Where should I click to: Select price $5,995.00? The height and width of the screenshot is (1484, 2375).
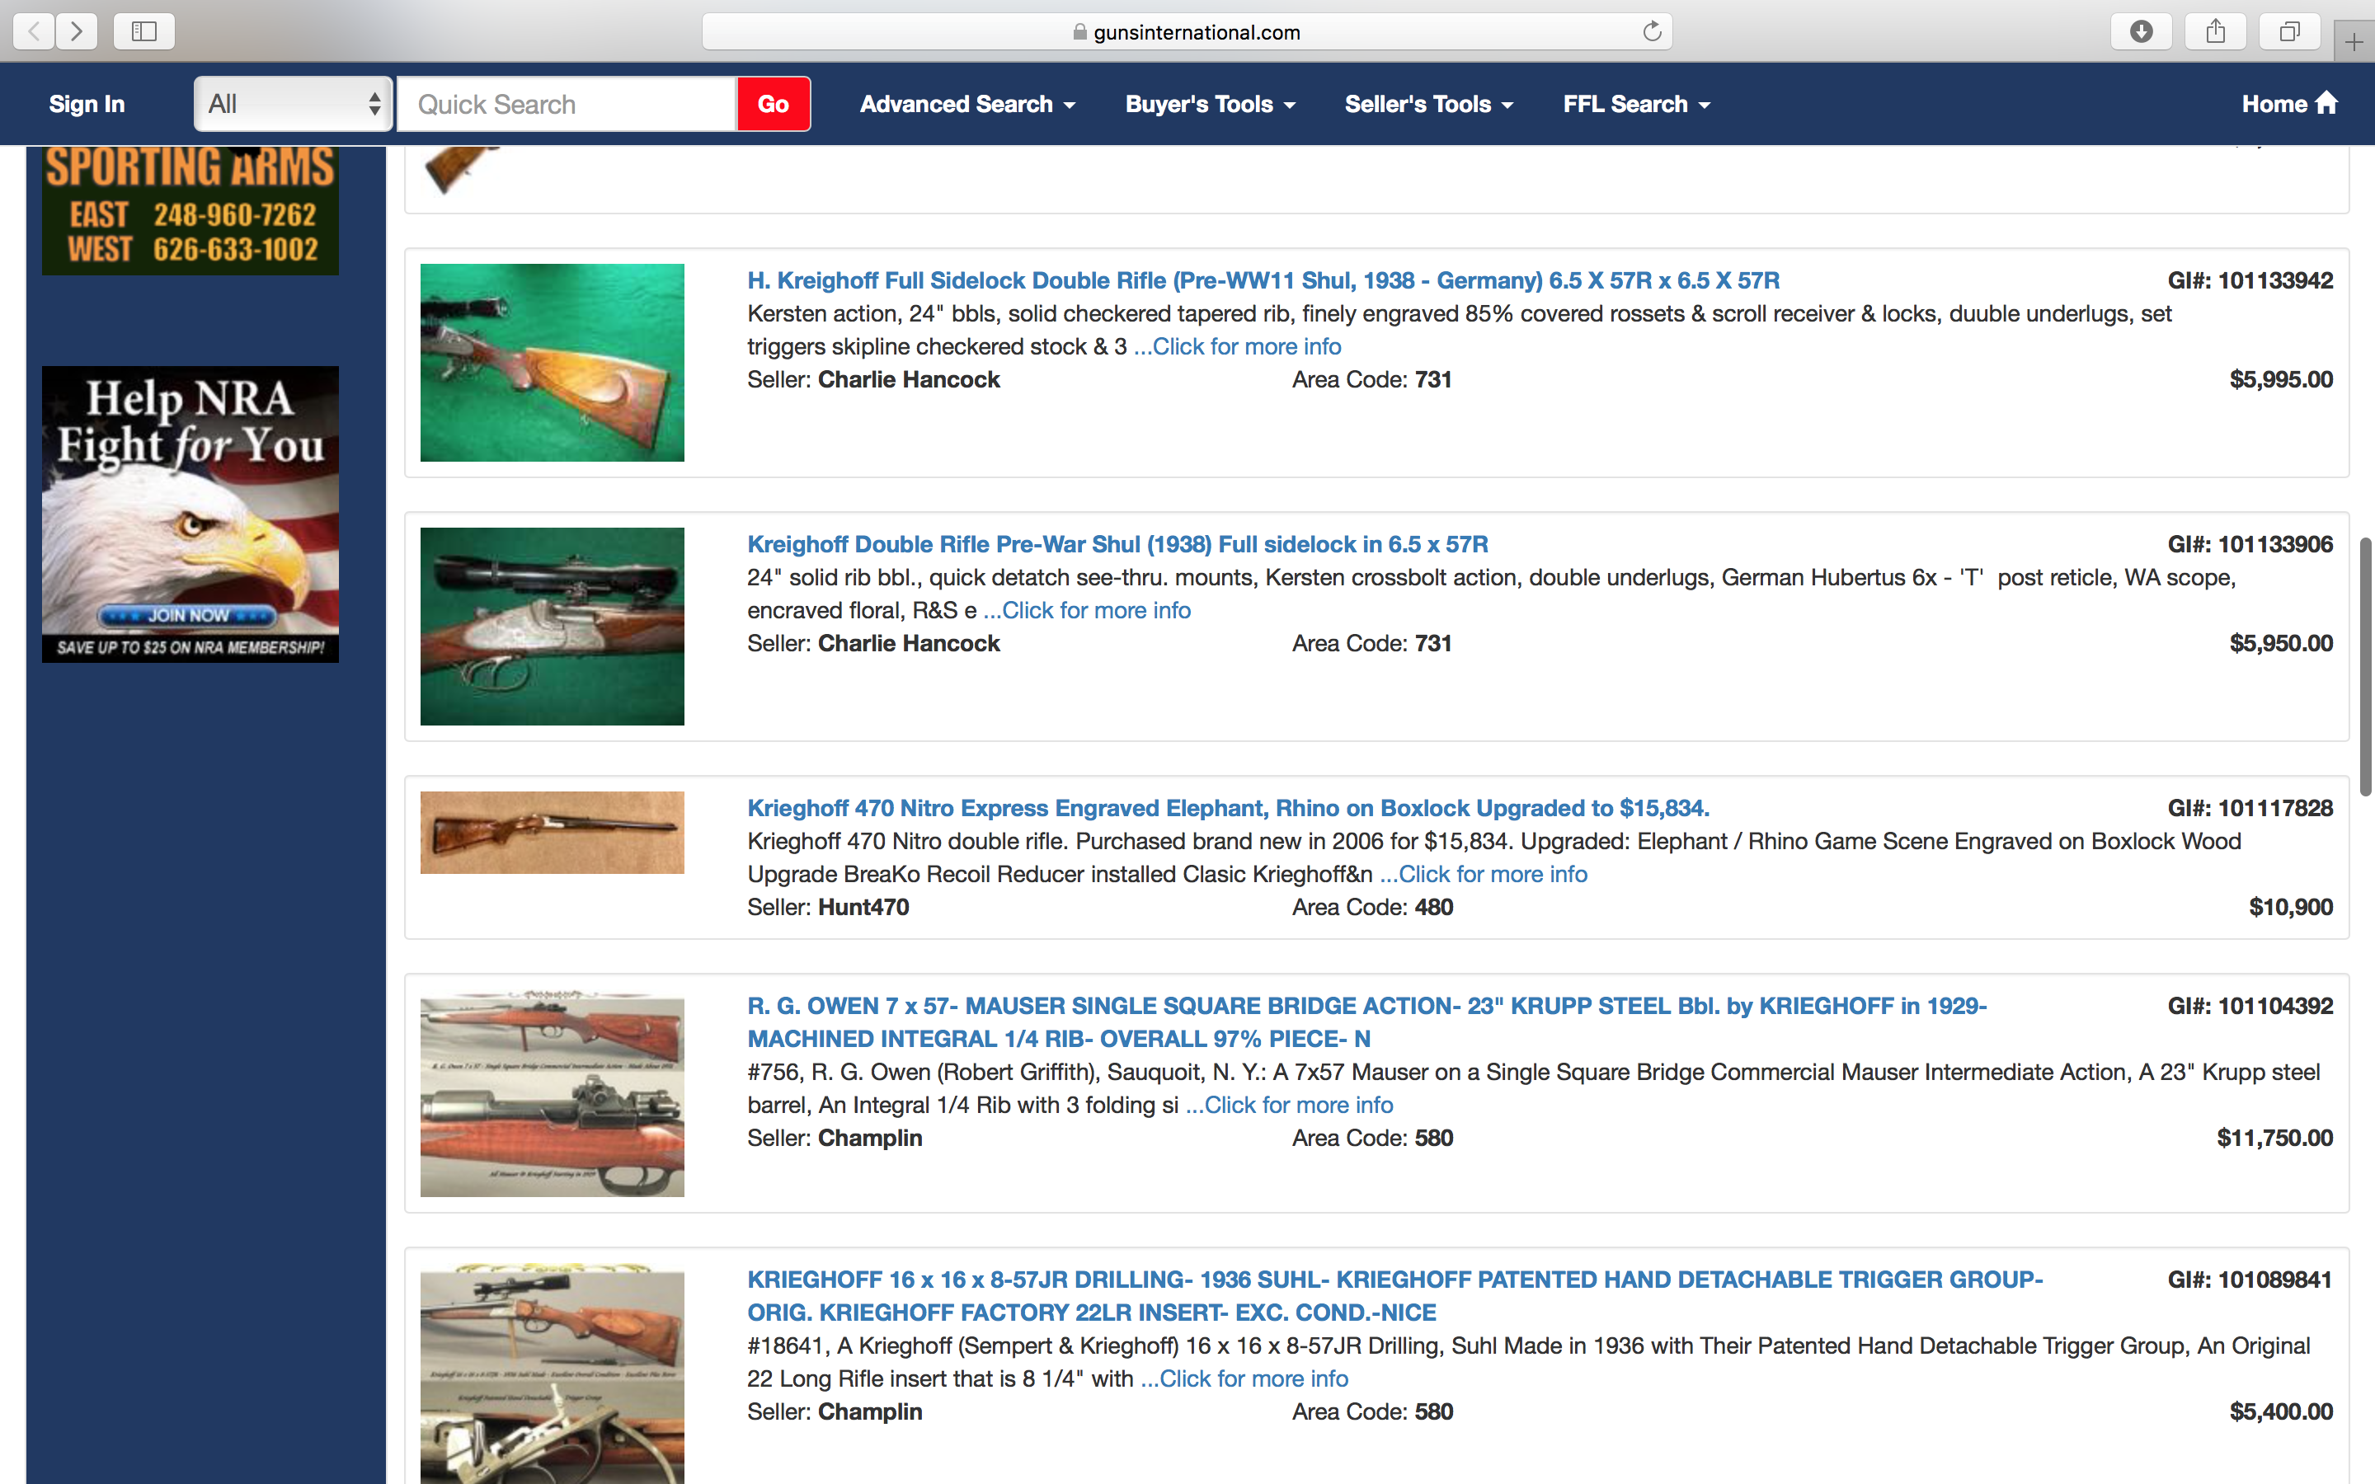coord(2281,380)
